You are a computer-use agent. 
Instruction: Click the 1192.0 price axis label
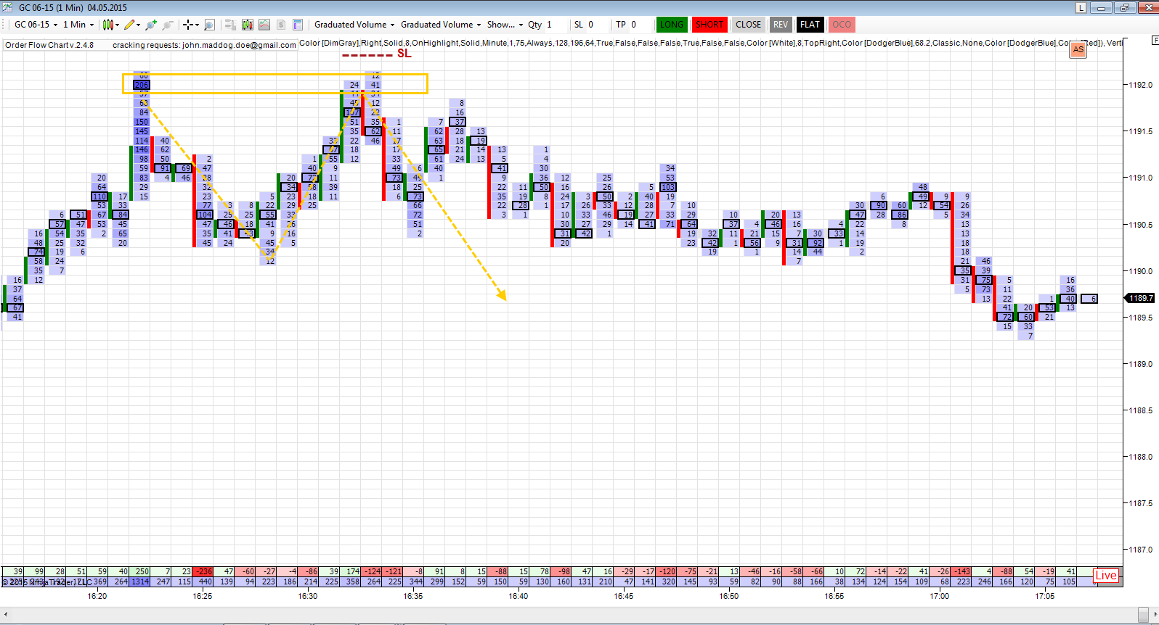(1140, 85)
